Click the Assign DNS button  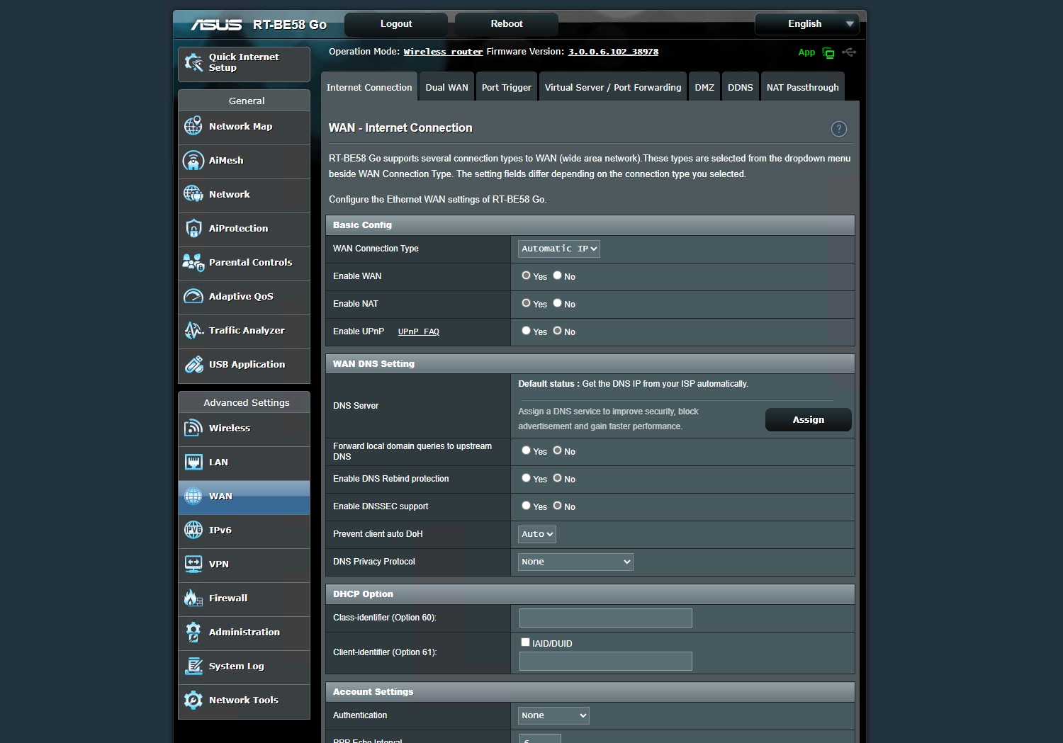coord(808,419)
